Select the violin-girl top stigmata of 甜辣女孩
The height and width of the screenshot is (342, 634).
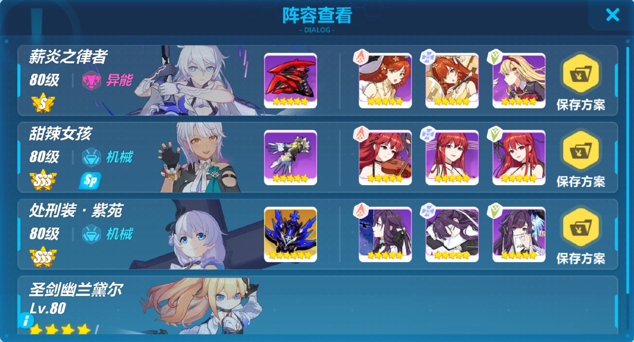click(x=385, y=158)
